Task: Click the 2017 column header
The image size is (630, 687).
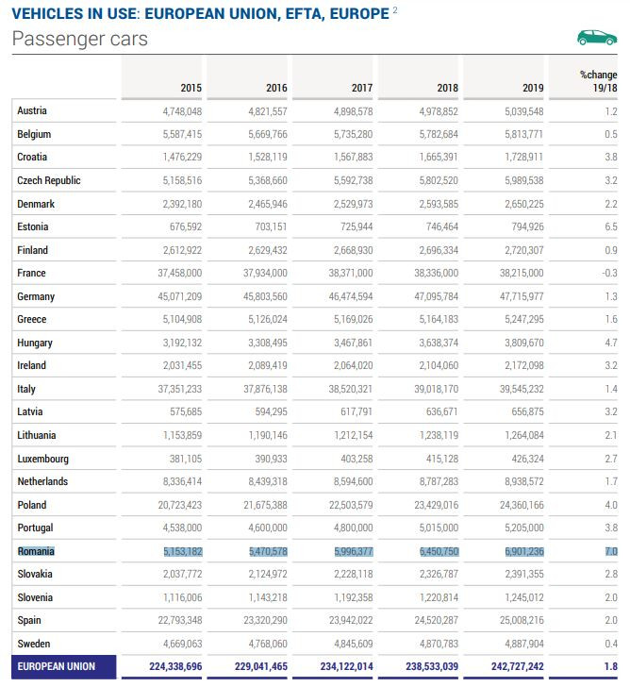Action: tap(361, 88)
